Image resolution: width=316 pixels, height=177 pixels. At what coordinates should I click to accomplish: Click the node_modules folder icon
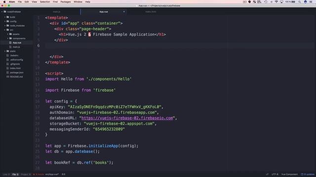click(x=8, y=26)
